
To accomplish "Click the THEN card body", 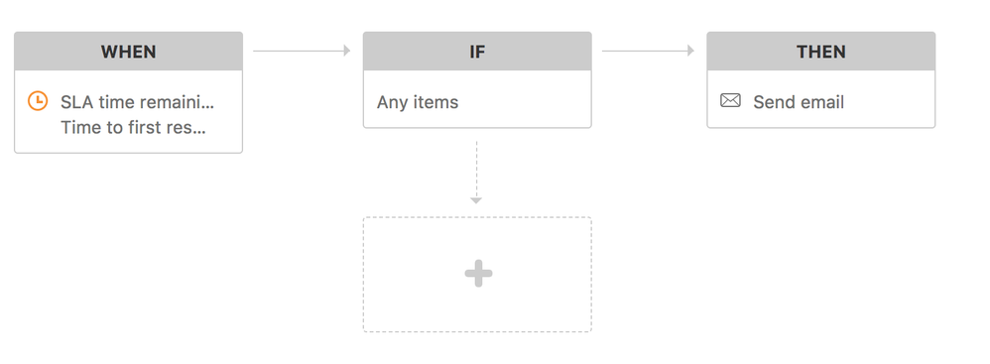I will coord(820,99).
